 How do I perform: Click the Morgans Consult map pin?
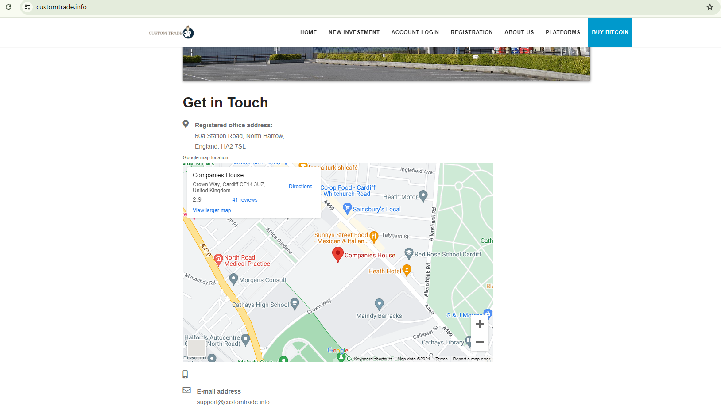[x=234, y=279]
